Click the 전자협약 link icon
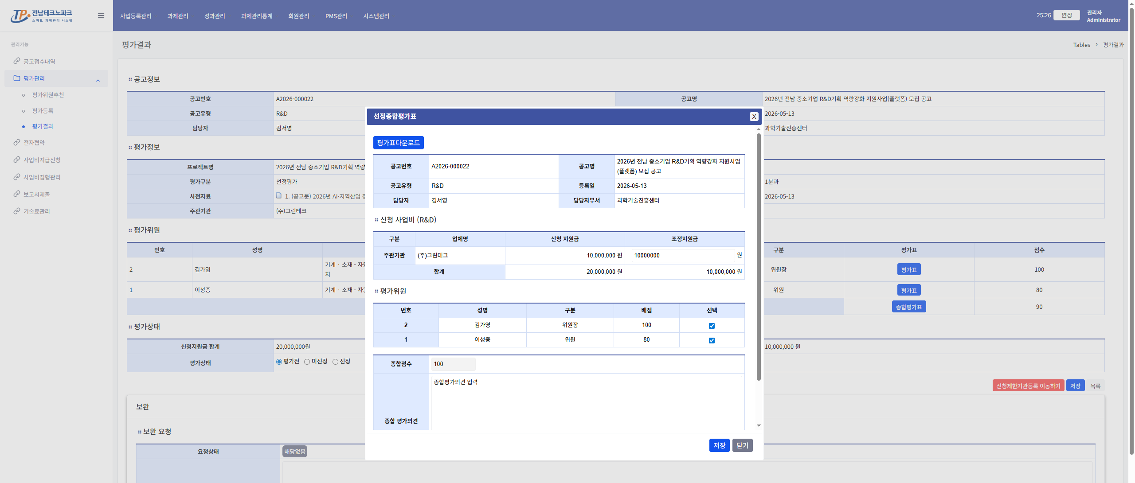 tap(17, 142)
